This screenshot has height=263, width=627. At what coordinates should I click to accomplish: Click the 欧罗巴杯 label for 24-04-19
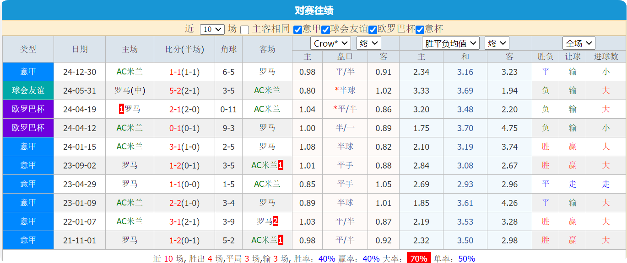point(28,109)
